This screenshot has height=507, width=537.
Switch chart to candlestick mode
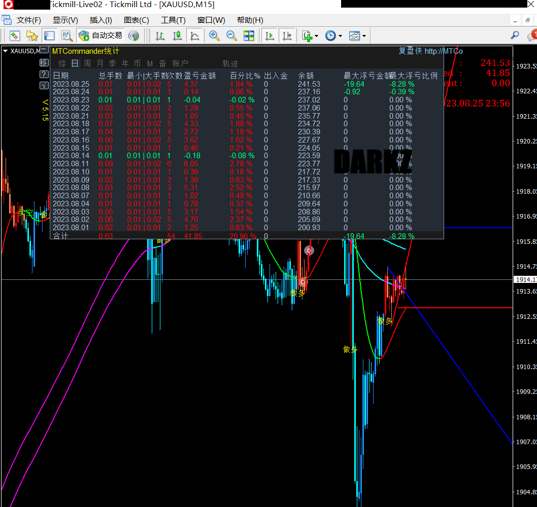[x=178, y=35]
